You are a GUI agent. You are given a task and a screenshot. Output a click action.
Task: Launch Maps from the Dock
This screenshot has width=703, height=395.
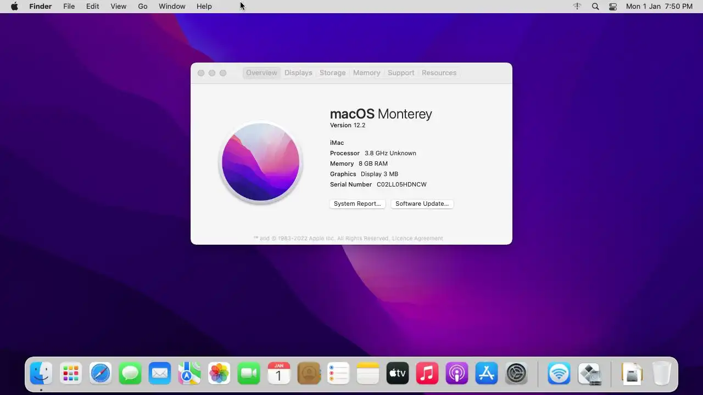click(189, 374)
